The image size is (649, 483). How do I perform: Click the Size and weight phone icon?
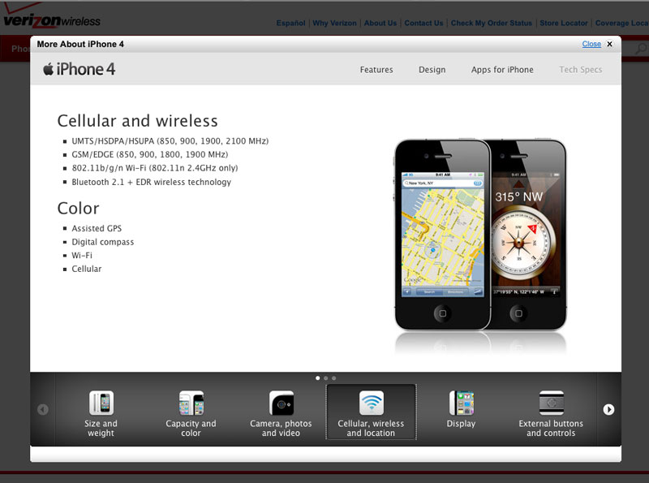tap(101, 402)
